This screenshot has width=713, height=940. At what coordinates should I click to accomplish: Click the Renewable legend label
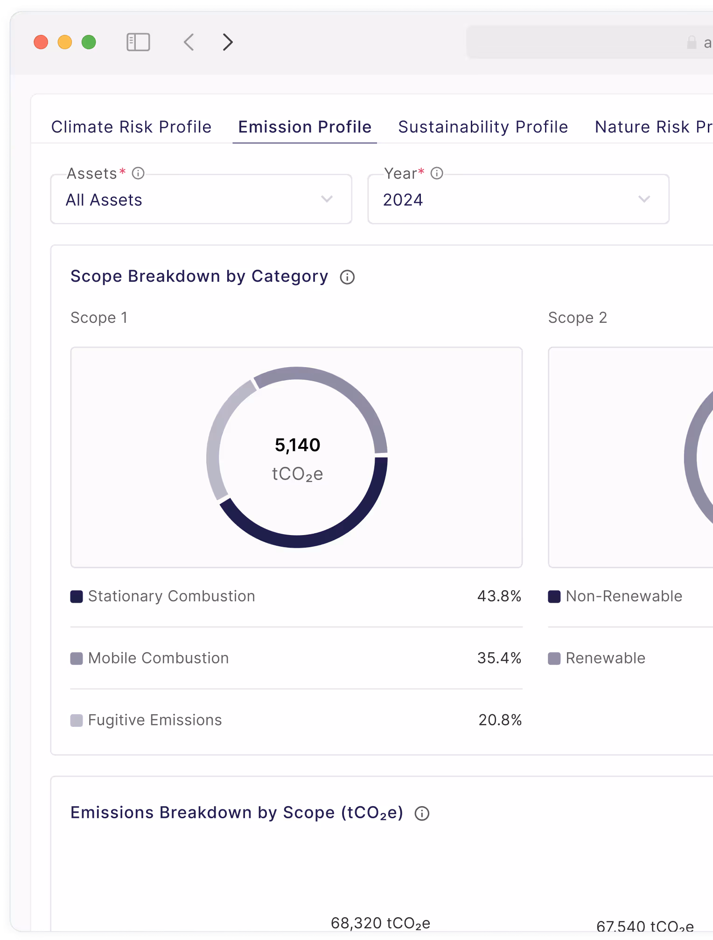605,658
